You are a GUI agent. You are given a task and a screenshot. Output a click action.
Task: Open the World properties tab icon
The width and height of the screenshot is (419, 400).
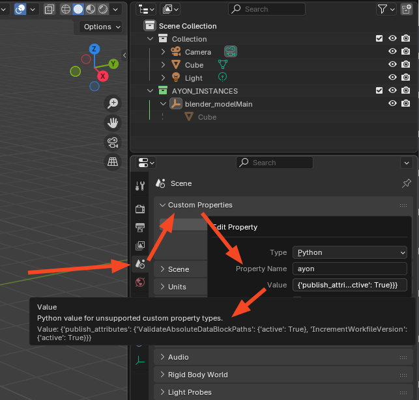(140, 282)
